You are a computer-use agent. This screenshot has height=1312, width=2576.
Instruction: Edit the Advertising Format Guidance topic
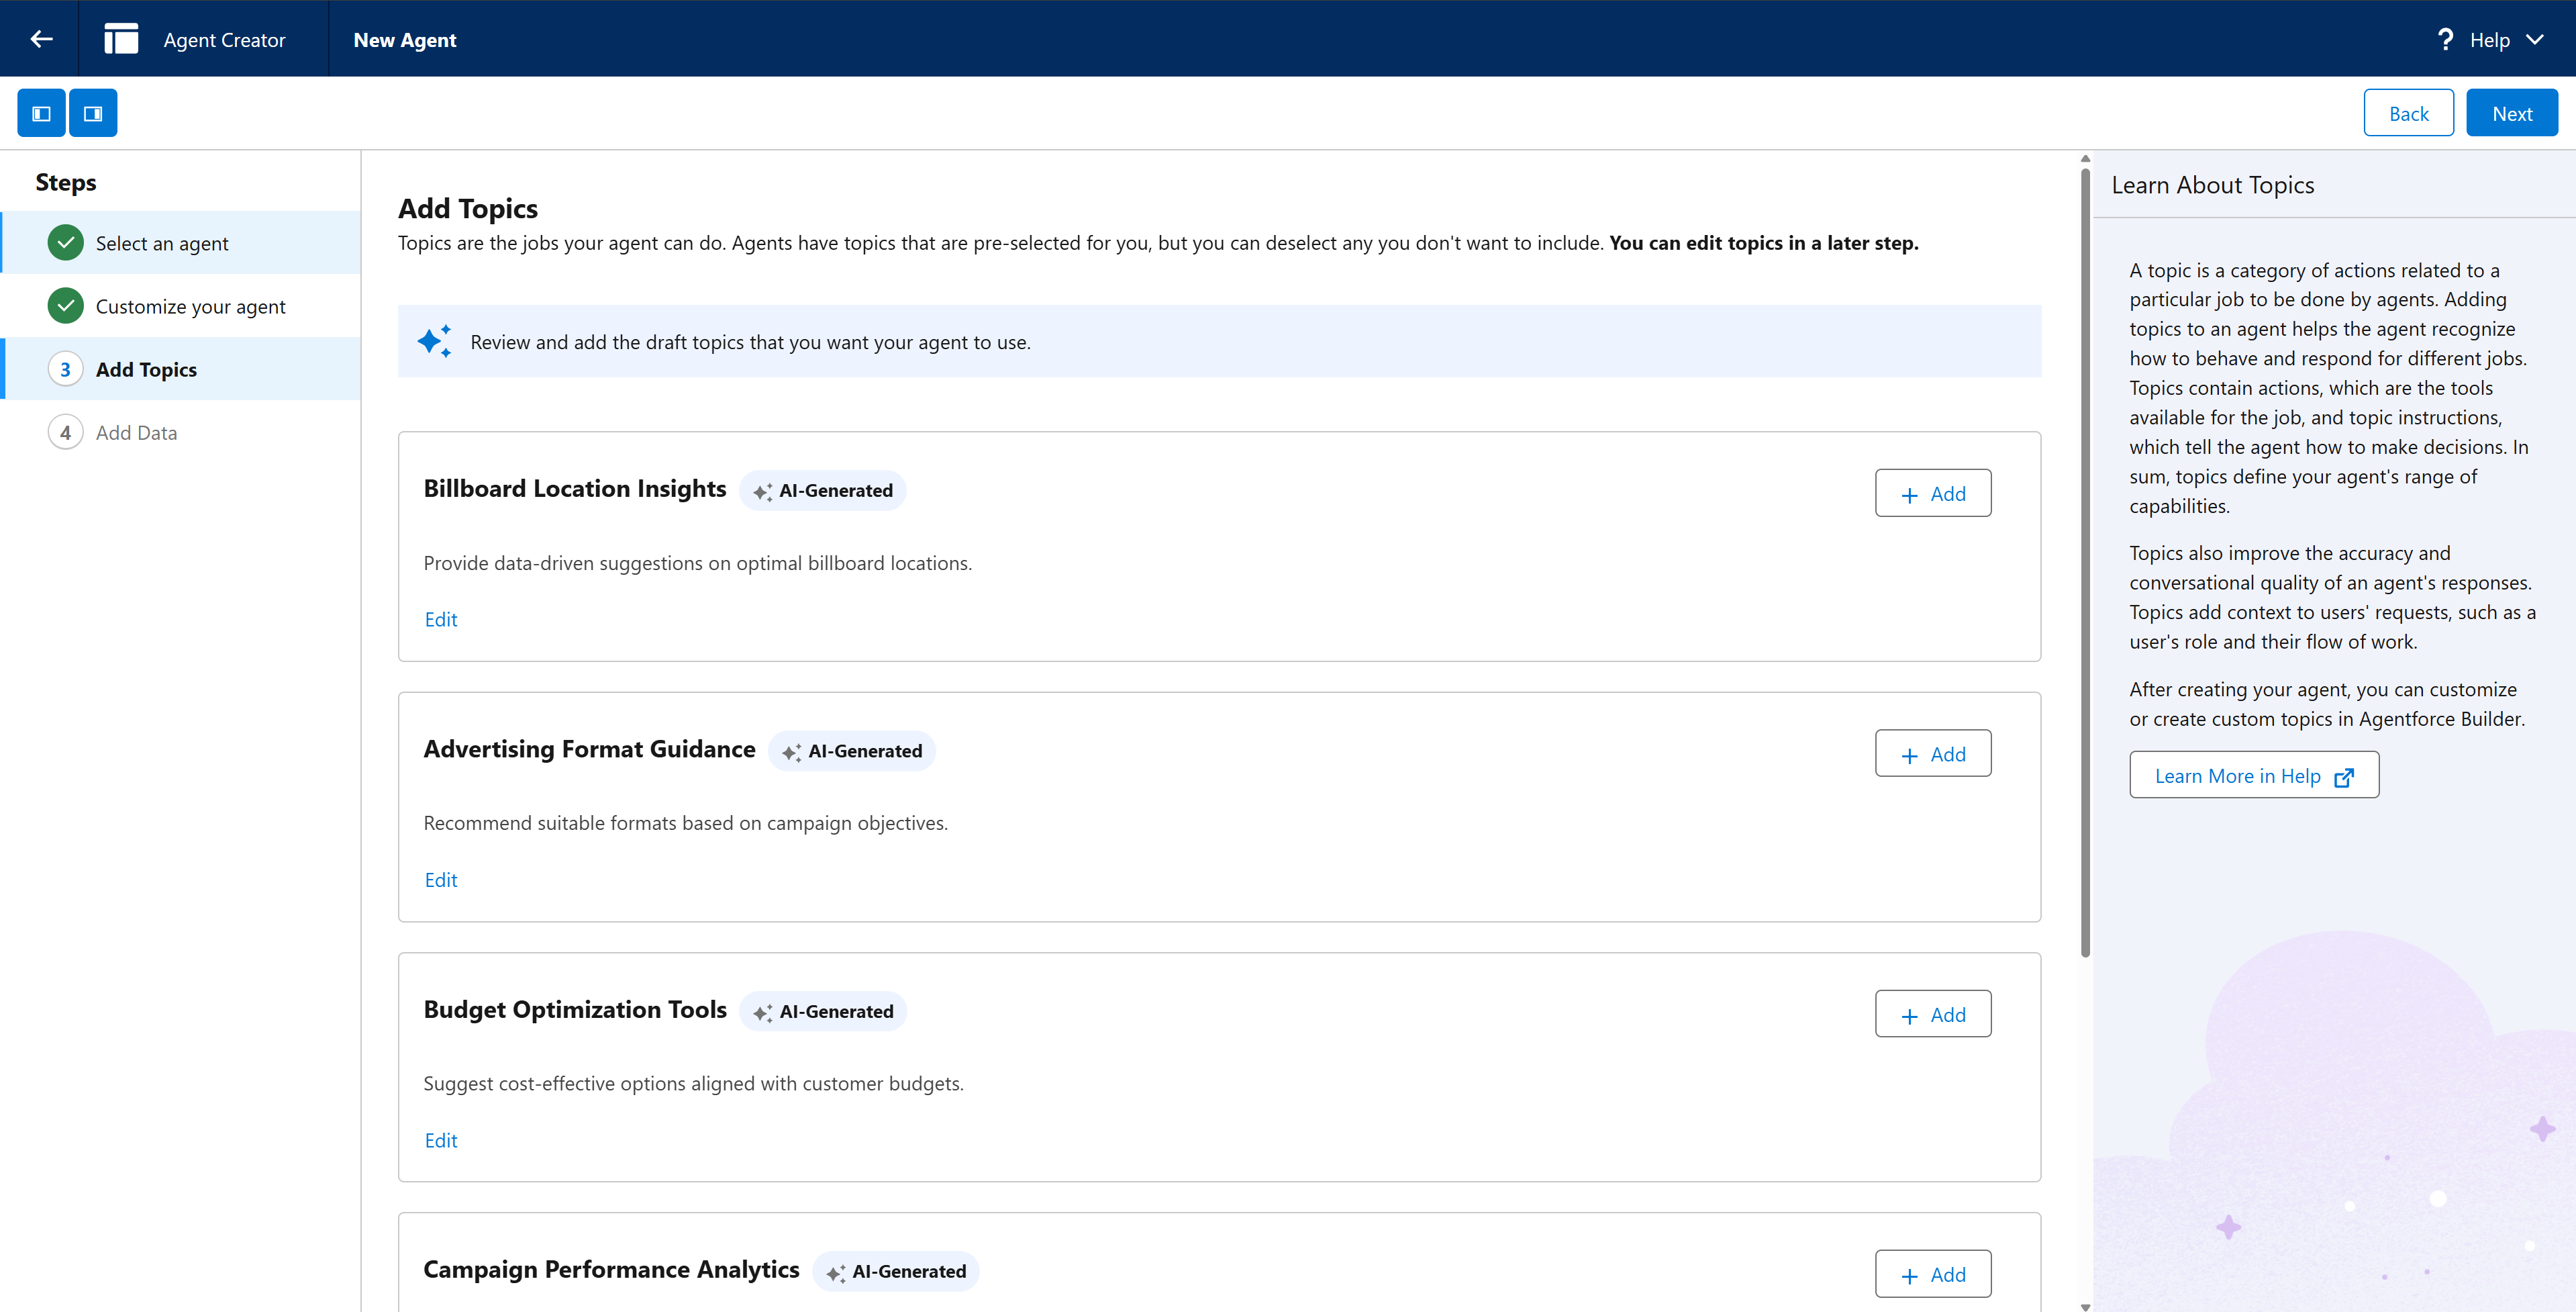440,880
